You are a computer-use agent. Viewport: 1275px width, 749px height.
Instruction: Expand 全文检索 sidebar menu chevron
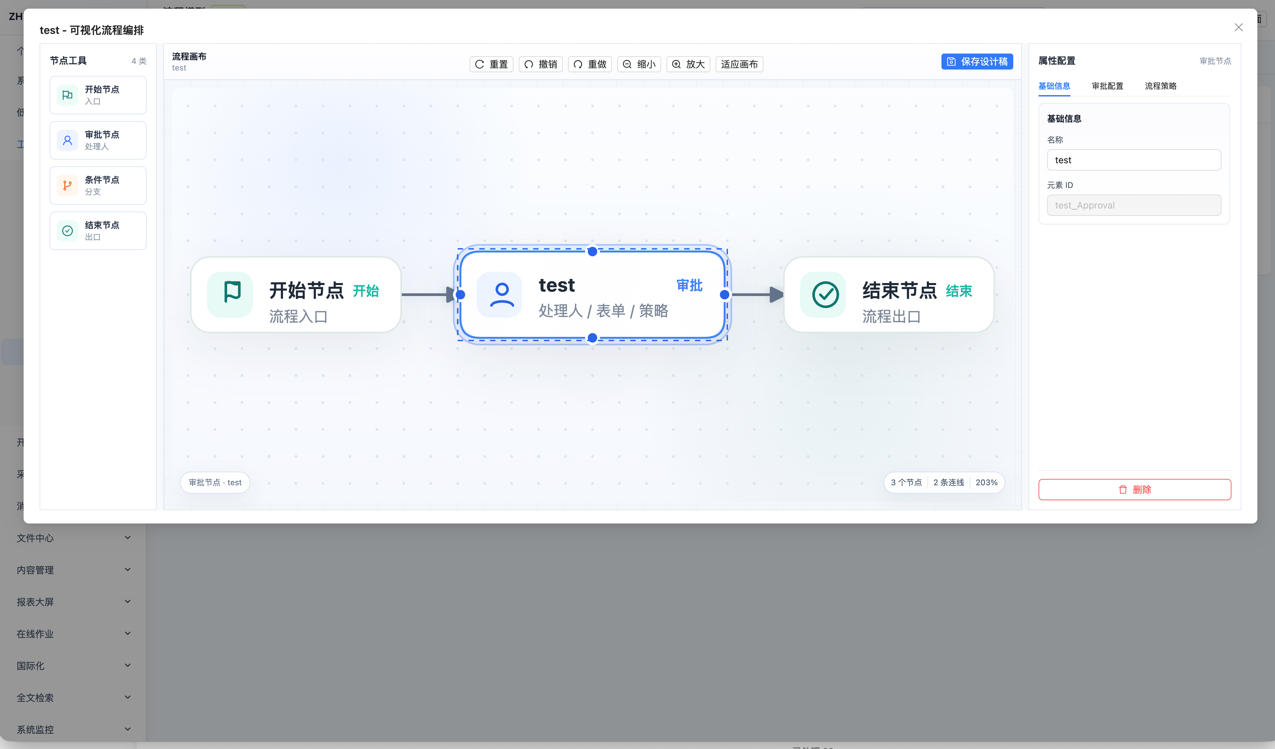128,697
